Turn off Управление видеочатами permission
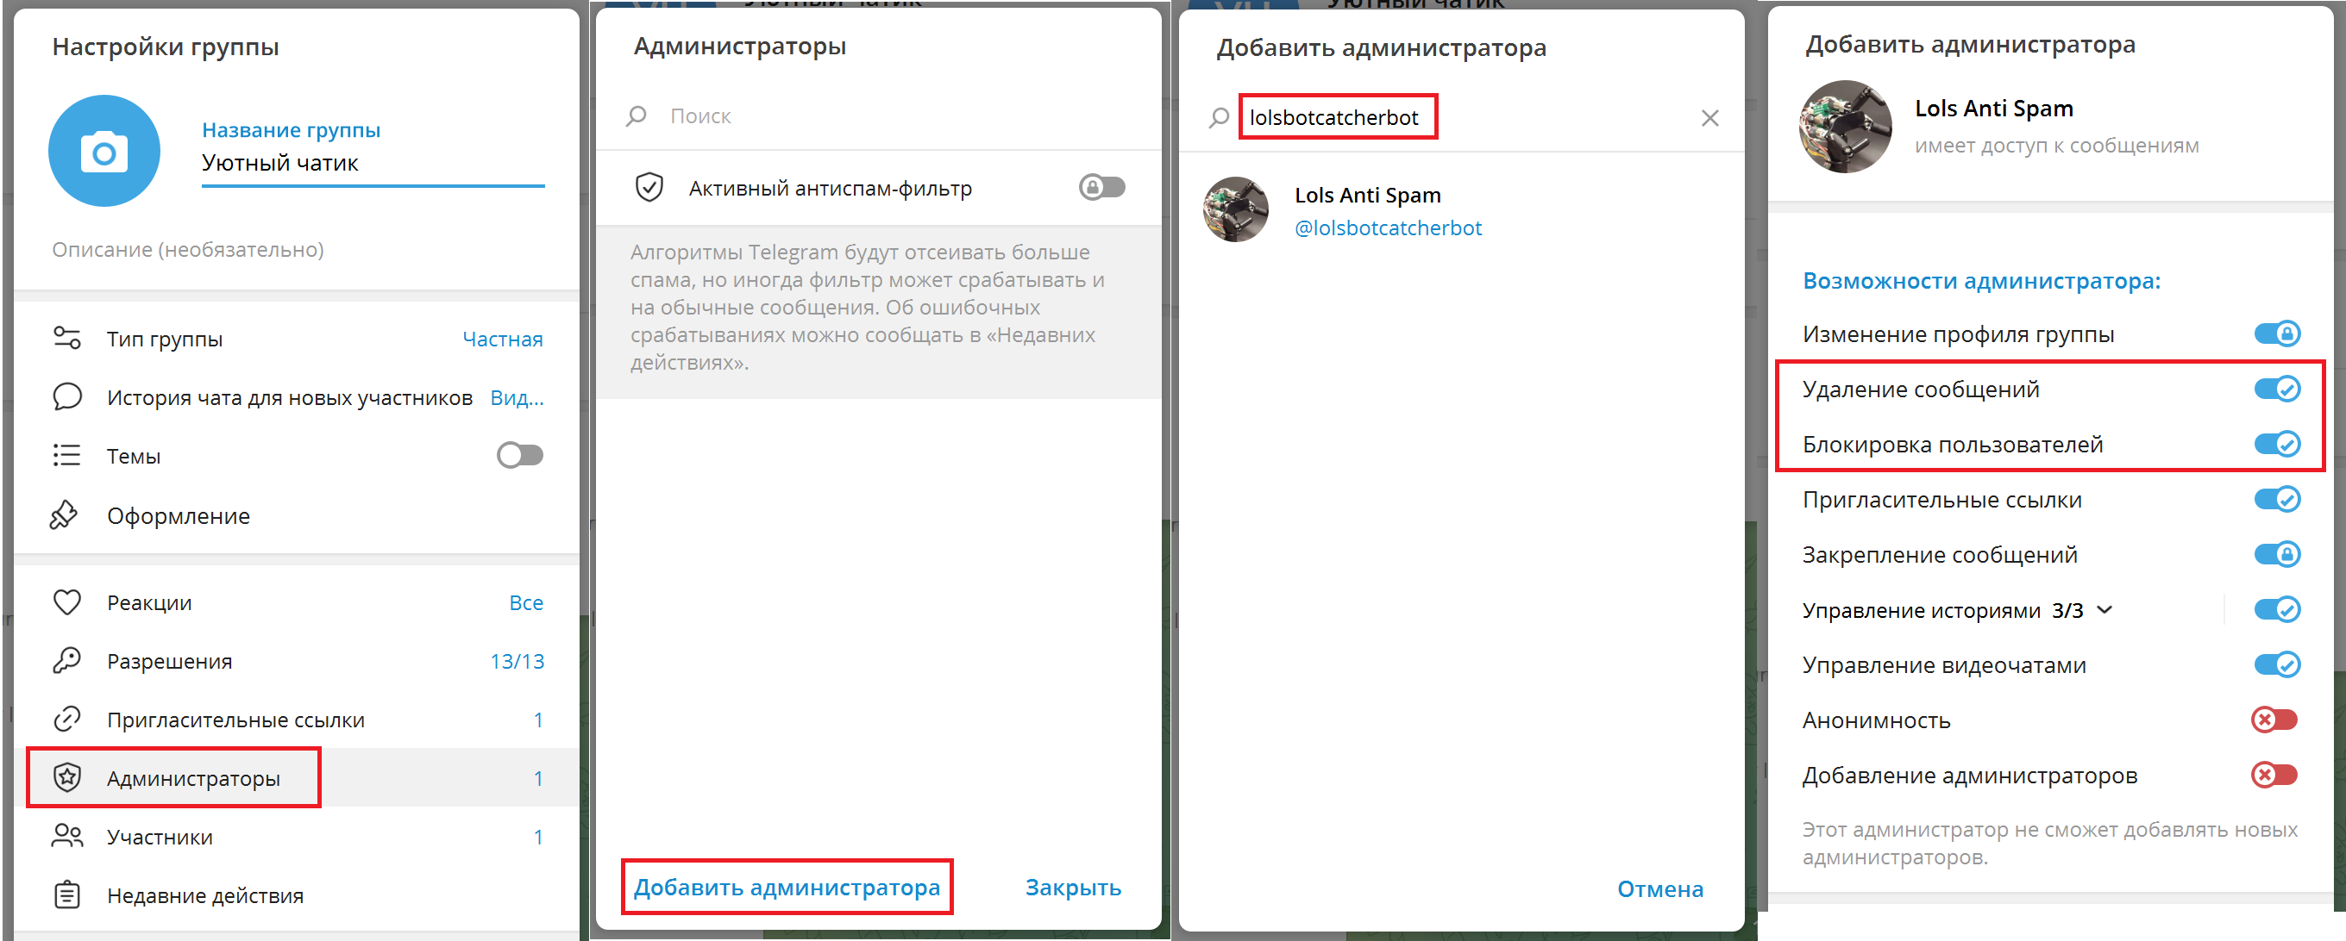This screenshot has height=941, width=2346. [x=2277, y=665]
